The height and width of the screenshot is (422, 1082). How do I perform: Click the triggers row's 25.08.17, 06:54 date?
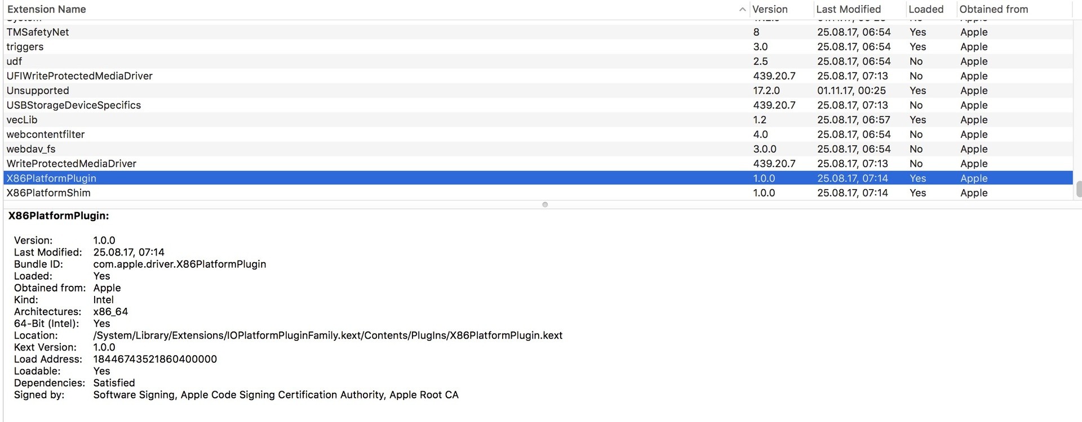854,47
